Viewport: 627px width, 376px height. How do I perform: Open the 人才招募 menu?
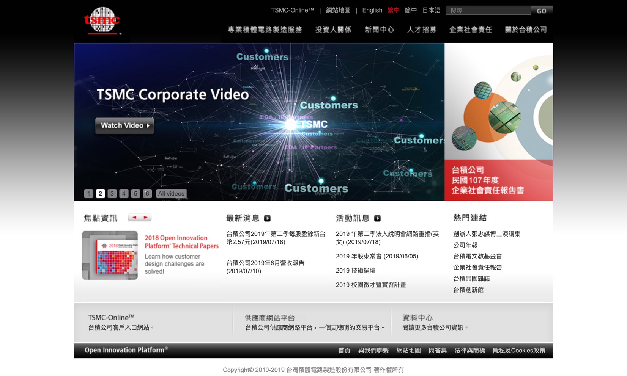422,30
